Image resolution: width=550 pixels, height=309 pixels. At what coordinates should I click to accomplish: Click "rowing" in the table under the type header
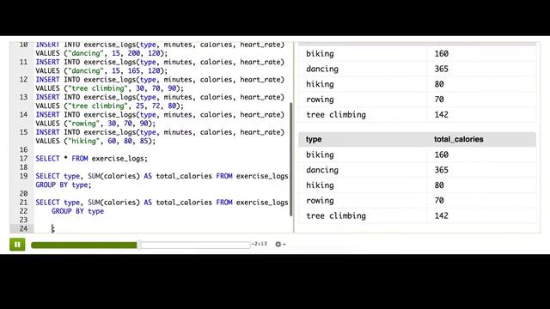(x=320, y=200)
